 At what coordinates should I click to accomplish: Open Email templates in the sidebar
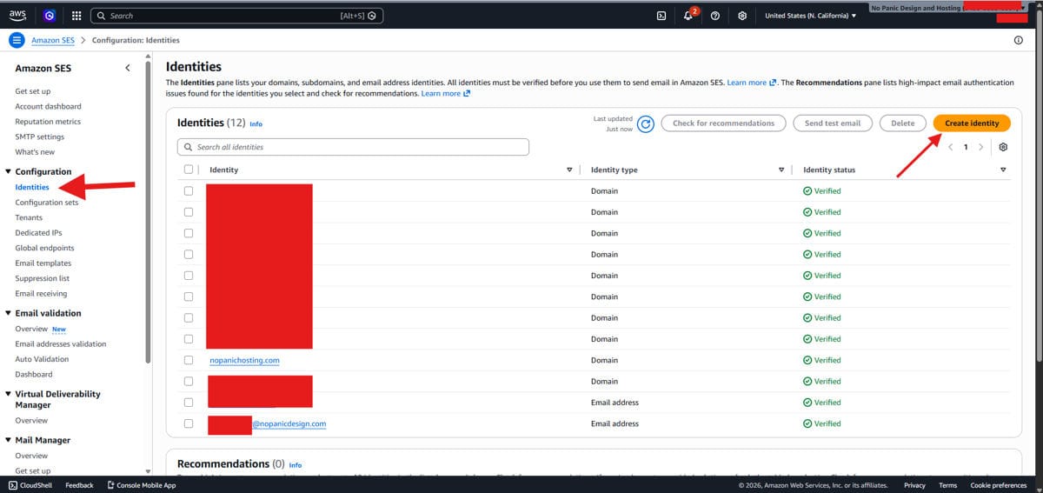pos(43,263)
